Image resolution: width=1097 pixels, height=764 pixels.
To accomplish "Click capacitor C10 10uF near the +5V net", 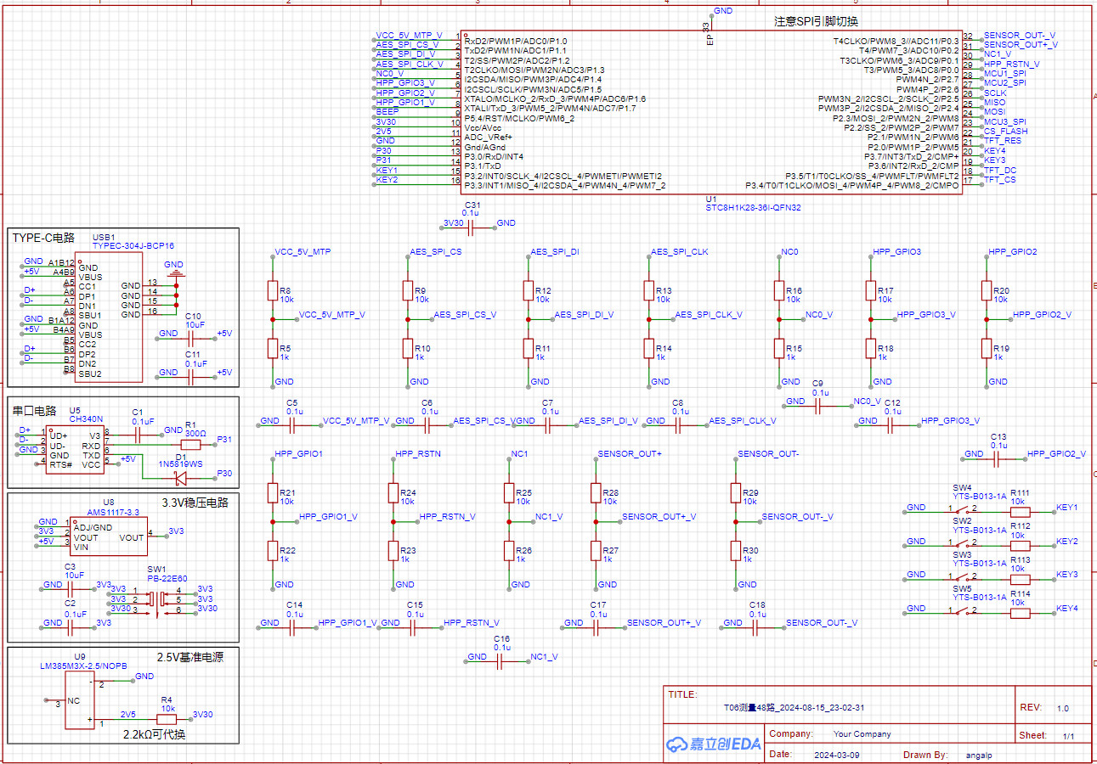I will pyautogui.click(x=194, y=334).
